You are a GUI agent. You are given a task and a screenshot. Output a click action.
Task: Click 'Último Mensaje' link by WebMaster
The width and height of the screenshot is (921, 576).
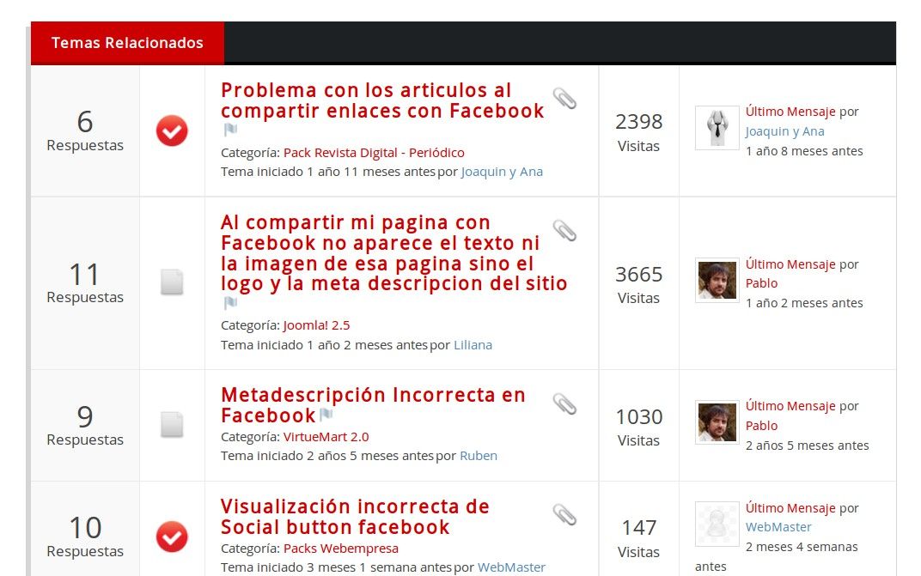pyautogui.click(x=790, y=508)
